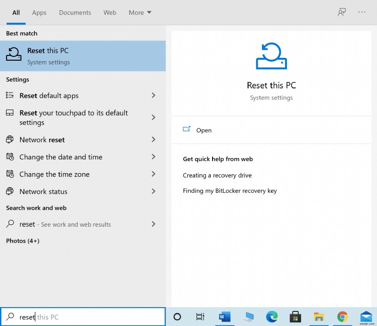Select the Reset this PC best match
The height and width of the screenshot is (326, 377).
point(82,56)
